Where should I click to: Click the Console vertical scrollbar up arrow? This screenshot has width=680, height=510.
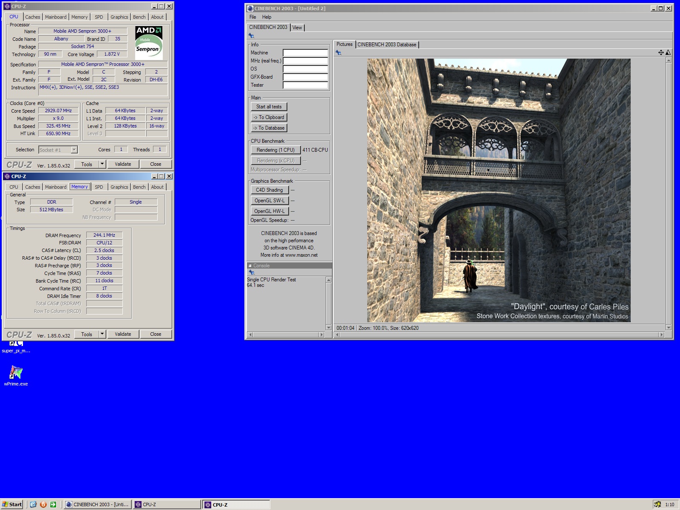point(329,280)
